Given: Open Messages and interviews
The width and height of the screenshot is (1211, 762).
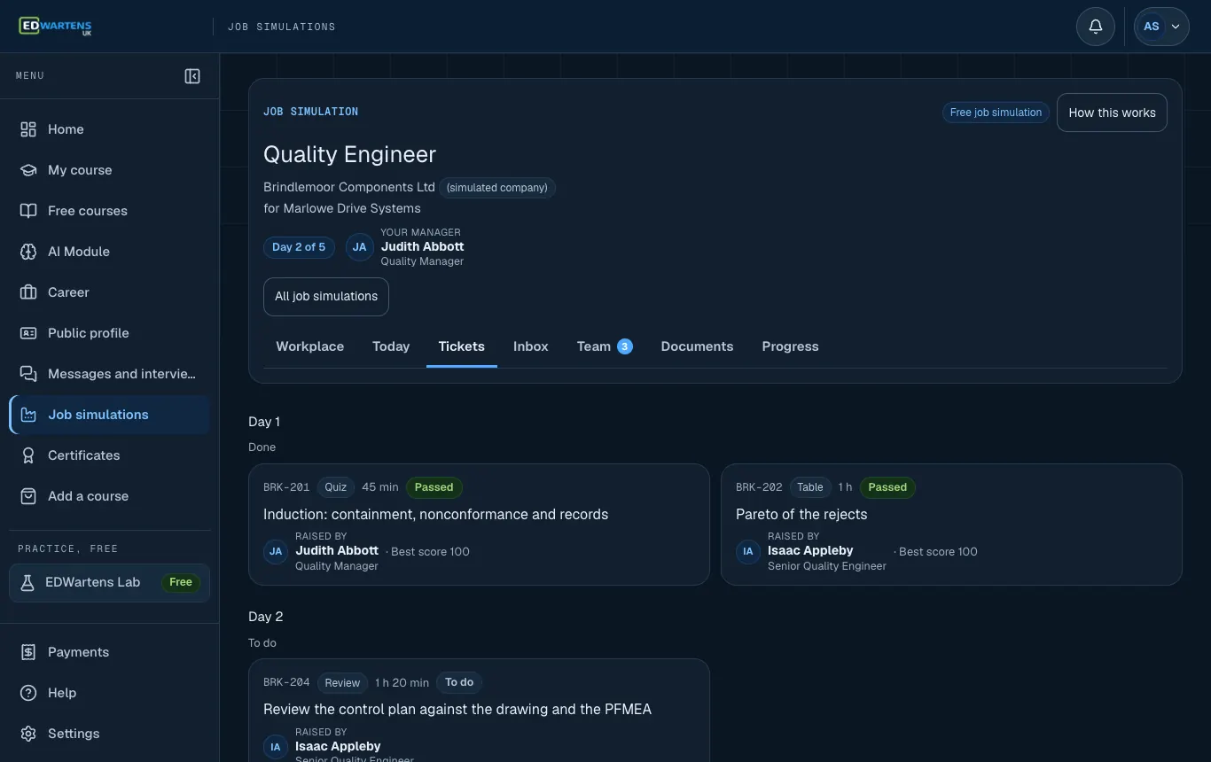Looking at the screenshot, I should 109,374.
